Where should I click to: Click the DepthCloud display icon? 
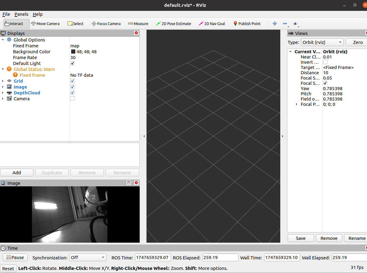(9, 93)
